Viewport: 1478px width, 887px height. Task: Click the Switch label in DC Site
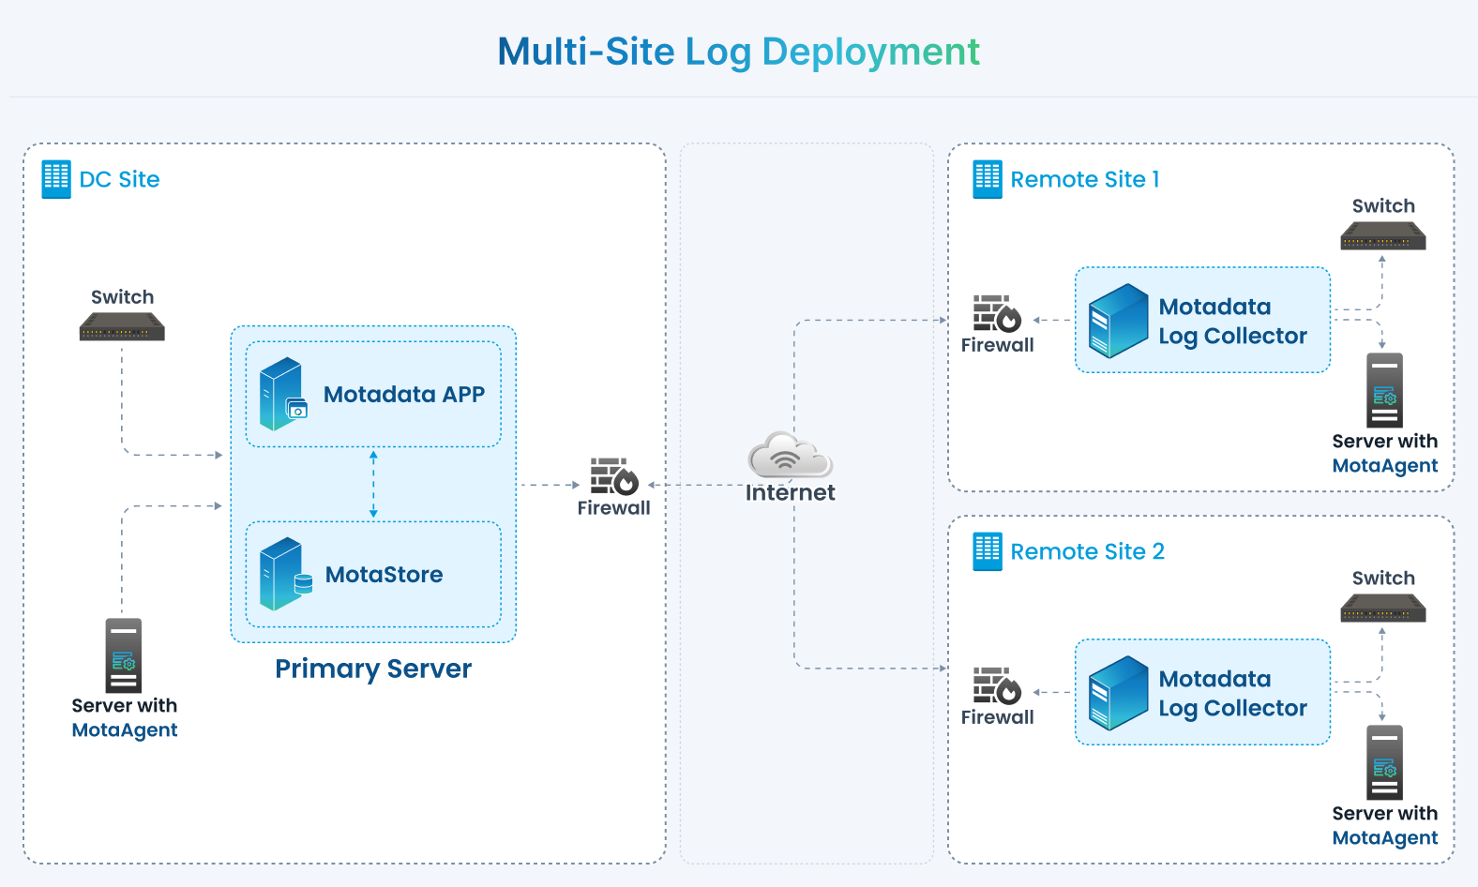[x=123, y=297]
